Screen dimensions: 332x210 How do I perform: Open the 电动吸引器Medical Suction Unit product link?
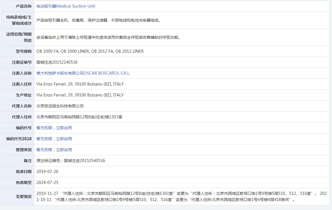[x=66, y=6]
